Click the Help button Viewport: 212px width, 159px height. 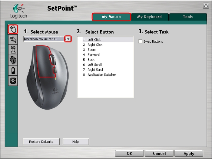pyautogui.click(x=76, y=142)
